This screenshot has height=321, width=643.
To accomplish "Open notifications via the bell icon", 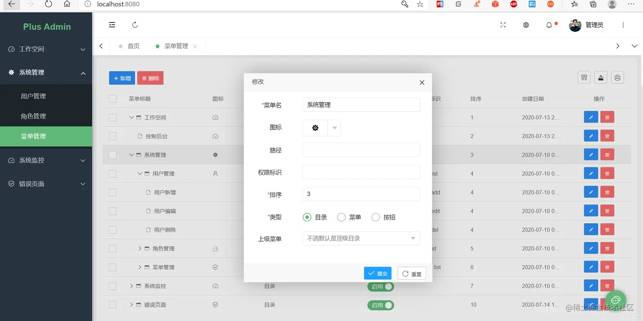I will click(x=549, y=25).
